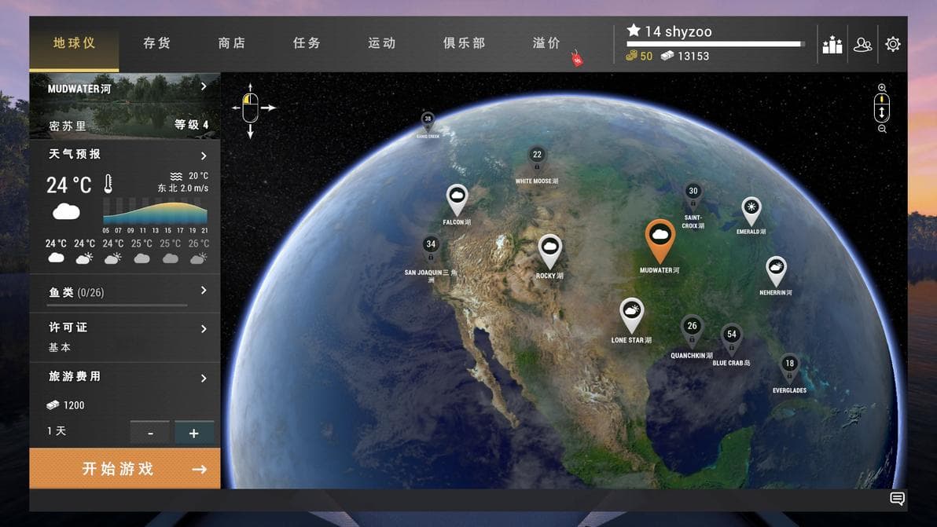Click the 密苏里 state label
This screenshot has width=937, height=527.
[x=67, y=126]
